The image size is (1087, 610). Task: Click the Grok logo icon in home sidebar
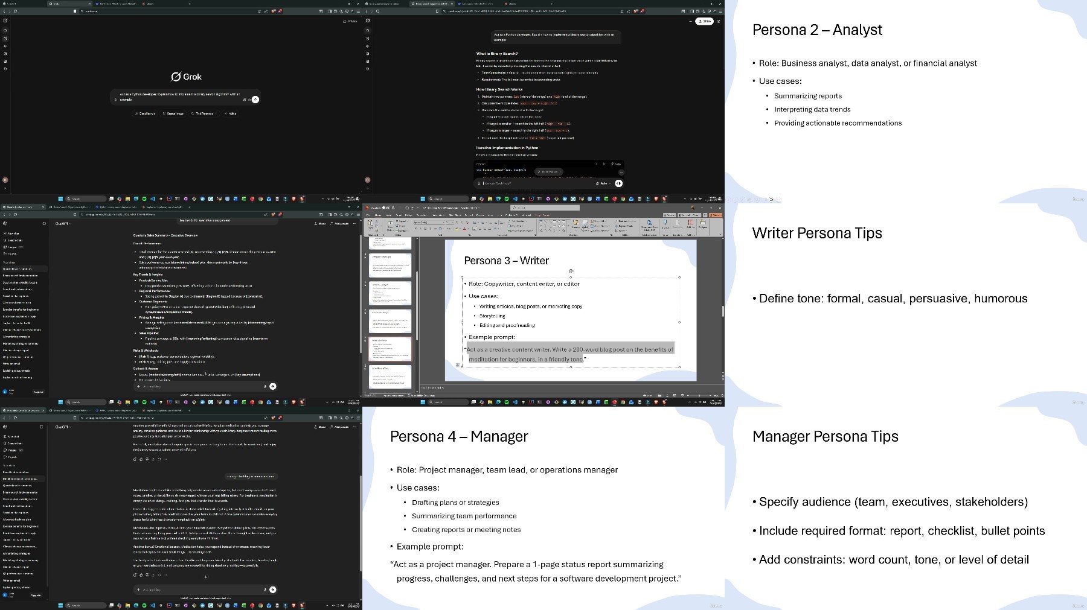pos(5,21)
